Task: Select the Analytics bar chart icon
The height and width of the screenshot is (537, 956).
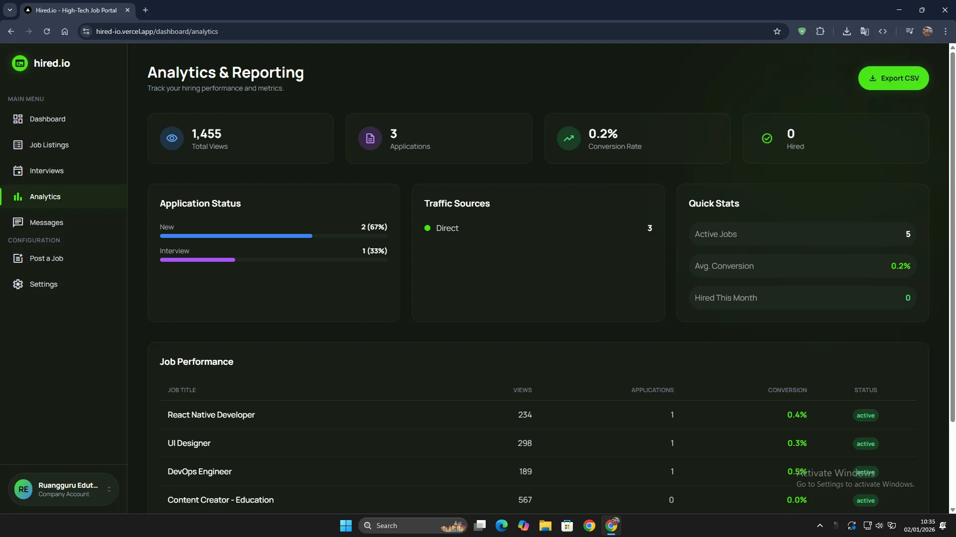Action: (18, 197)
